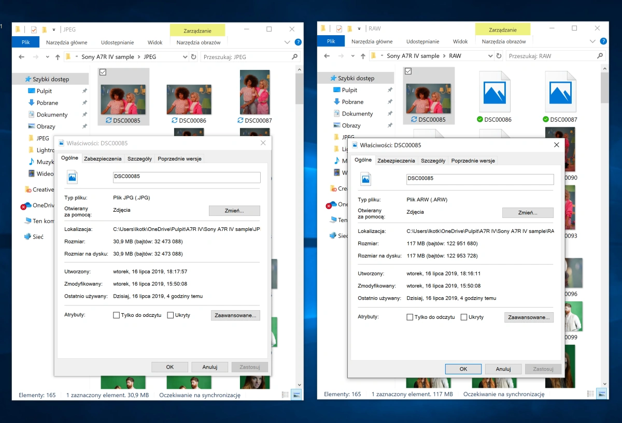The image size is (622, 423).
Task: Check 'Tylko do odczytu' in ARW properties dialog
Action: point(409,317)
